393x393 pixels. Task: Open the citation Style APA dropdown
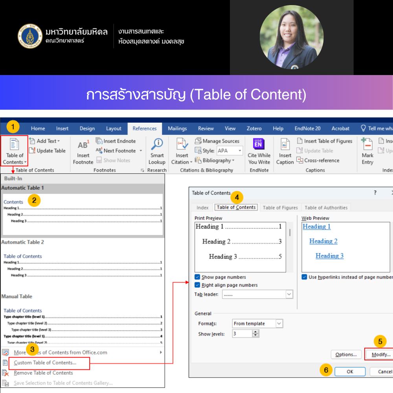240,151
